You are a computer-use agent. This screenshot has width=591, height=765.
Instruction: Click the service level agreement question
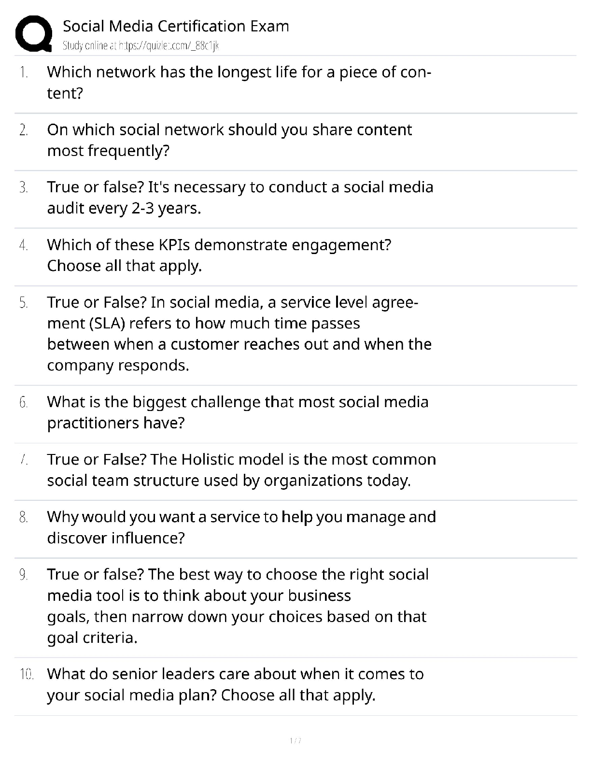(x=239, y=334)
